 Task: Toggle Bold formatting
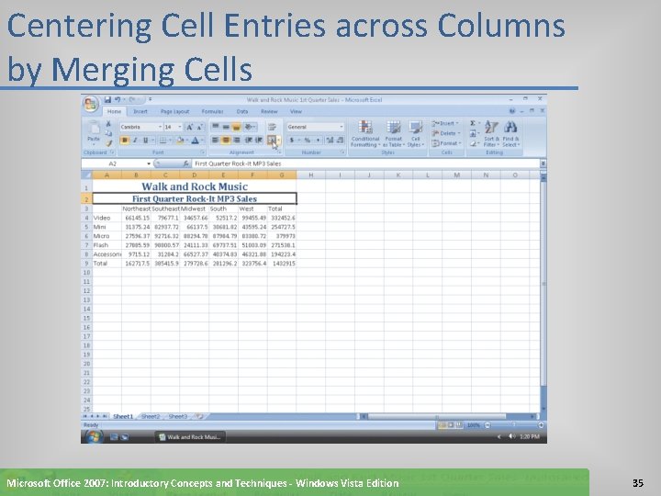coord(124,140)
